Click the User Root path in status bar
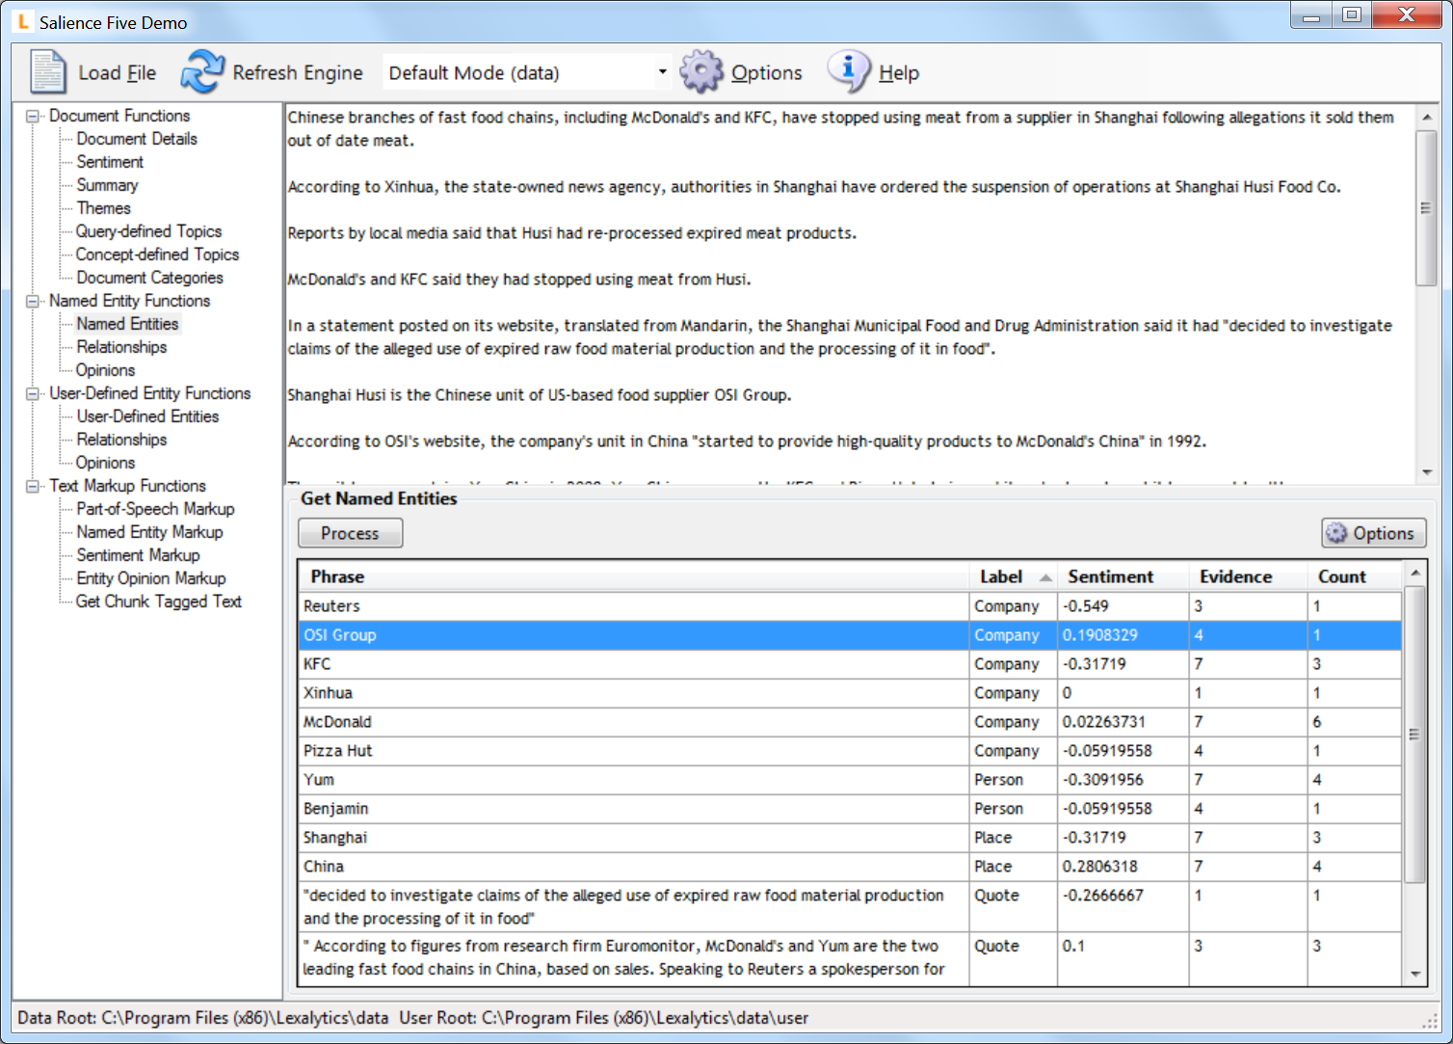Screen dimensions: 1453x1044 (604, 1018)
